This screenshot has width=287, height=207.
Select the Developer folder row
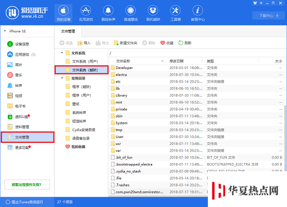(196, 68)
